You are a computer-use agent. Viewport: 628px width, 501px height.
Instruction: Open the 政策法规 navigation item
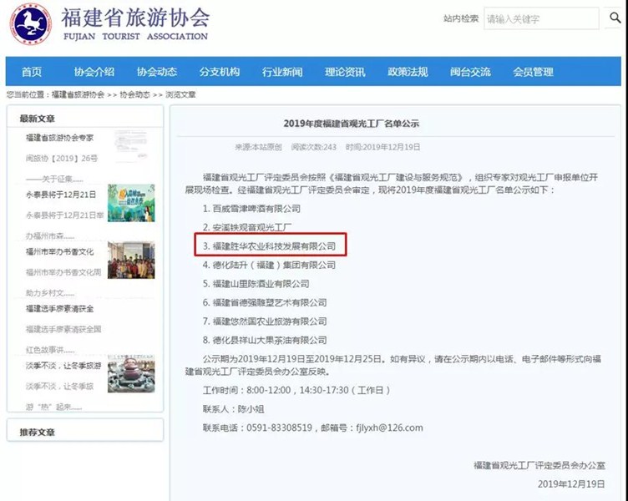(408, 72)
